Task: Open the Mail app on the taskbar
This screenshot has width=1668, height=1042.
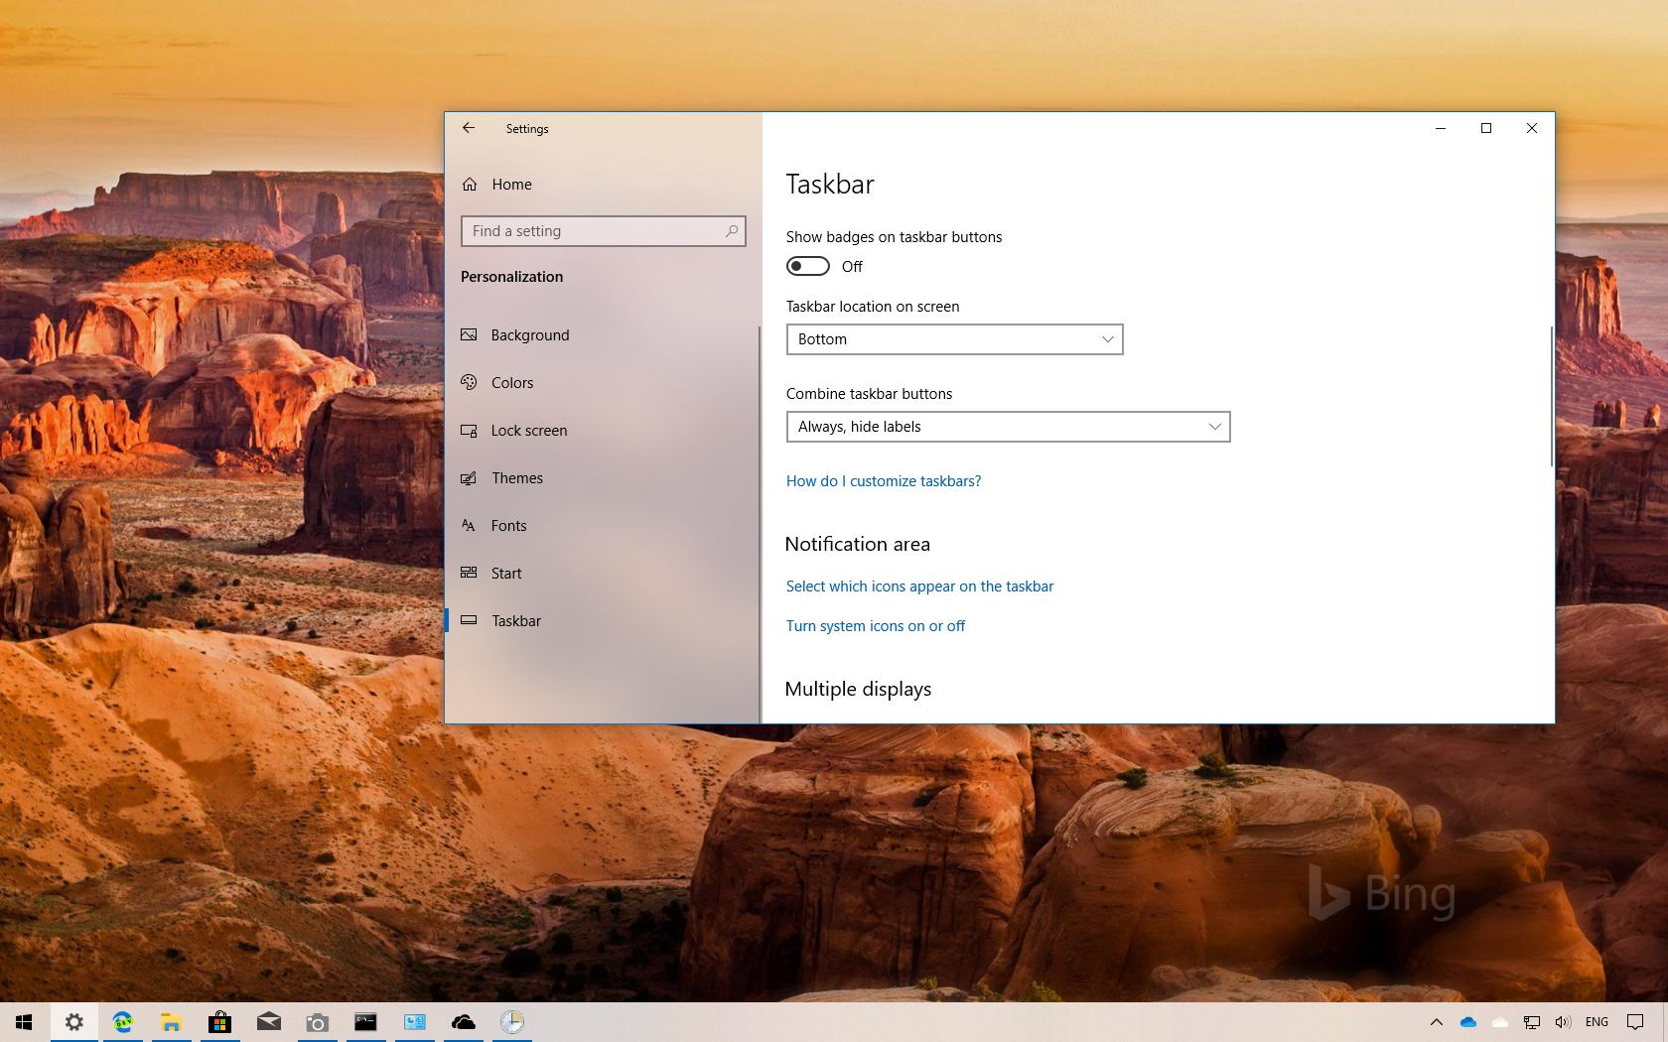Action: [269, 1022]
